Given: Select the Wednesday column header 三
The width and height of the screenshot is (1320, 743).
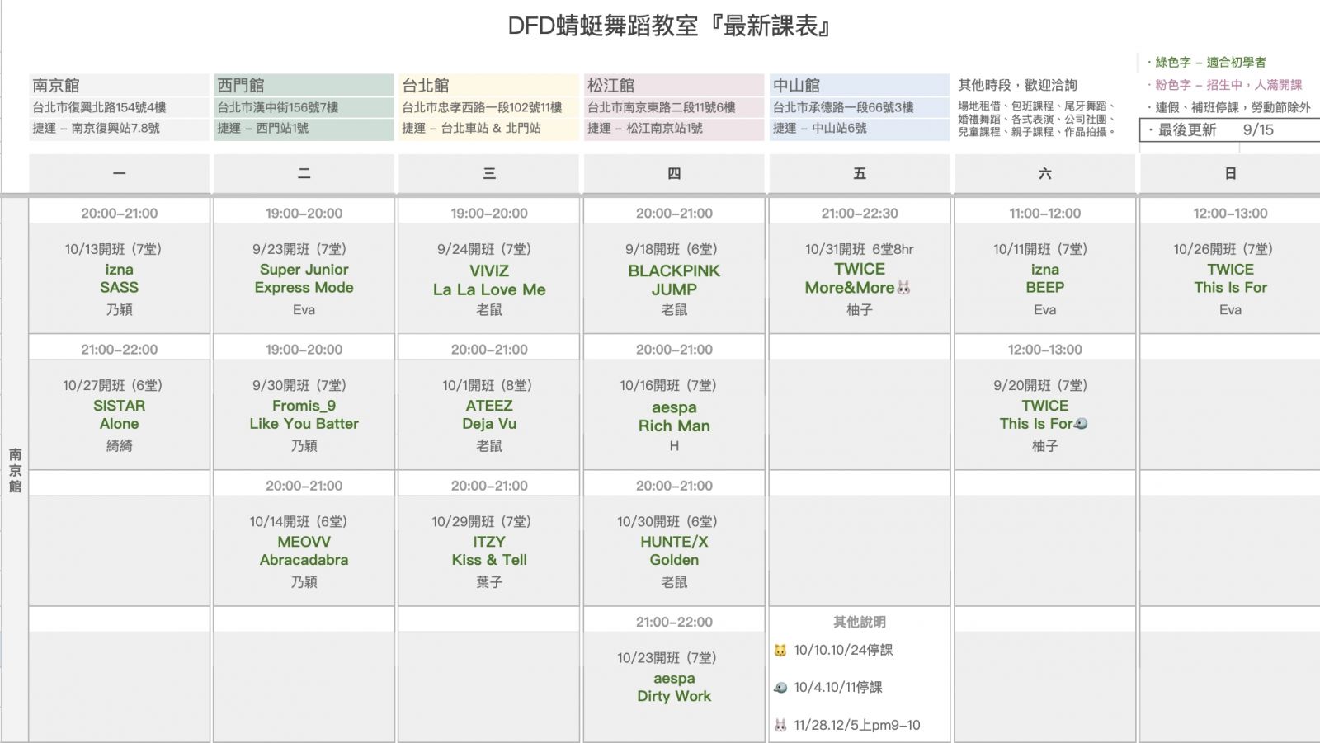Looking at the screenshot, I should click(489, 173).
